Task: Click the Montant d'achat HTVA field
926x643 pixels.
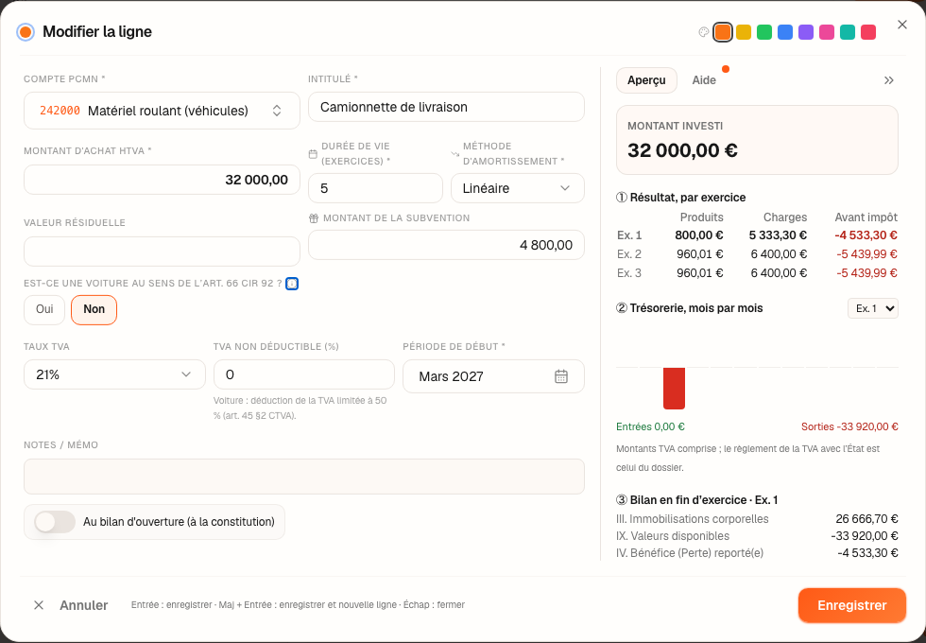Action: click(x=162, y=180)
